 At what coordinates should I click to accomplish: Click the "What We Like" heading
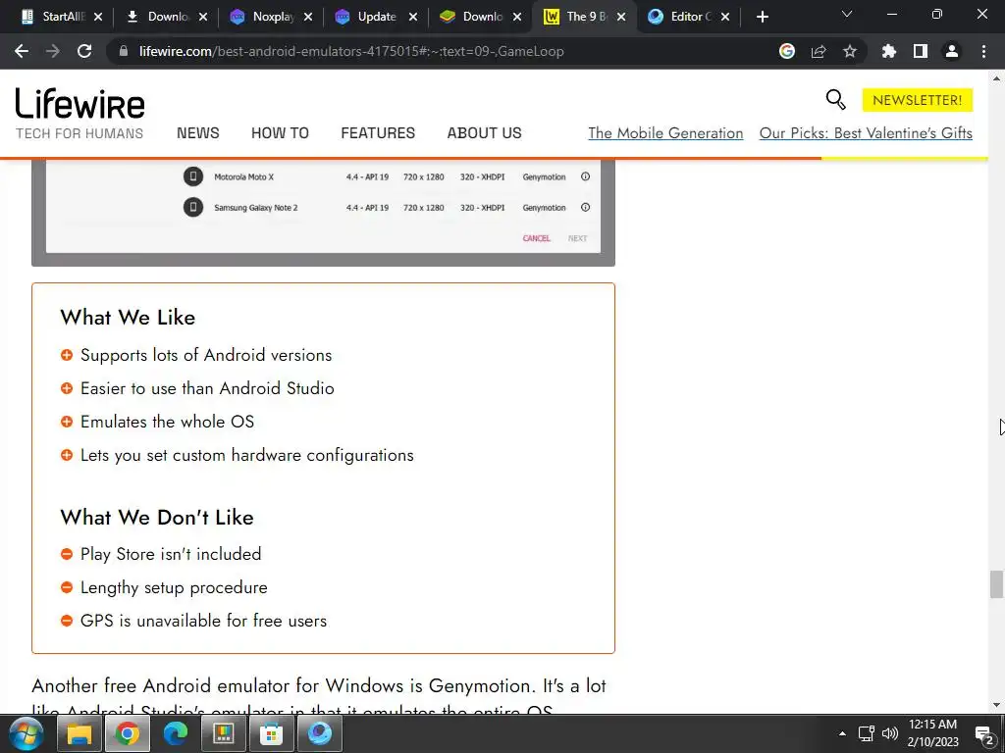(128, 317)
